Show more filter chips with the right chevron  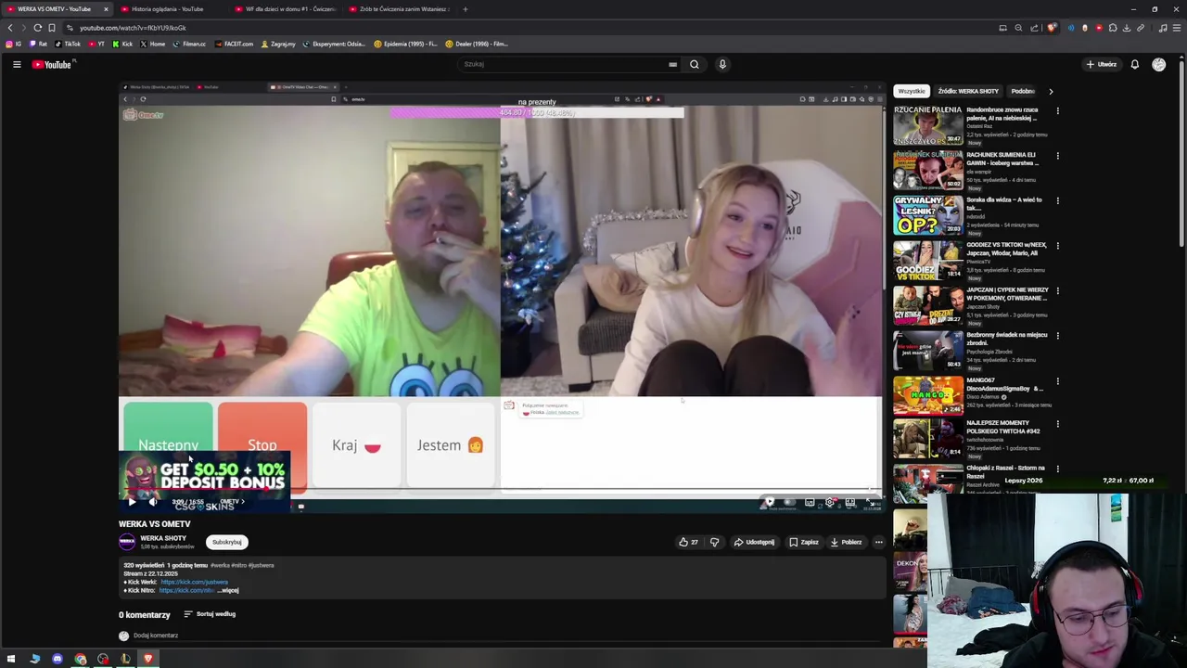click(x=1051, y=91)
